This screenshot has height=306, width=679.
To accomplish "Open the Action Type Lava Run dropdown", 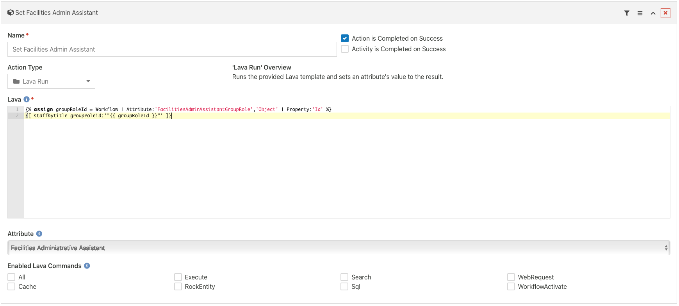I will 51,81.
